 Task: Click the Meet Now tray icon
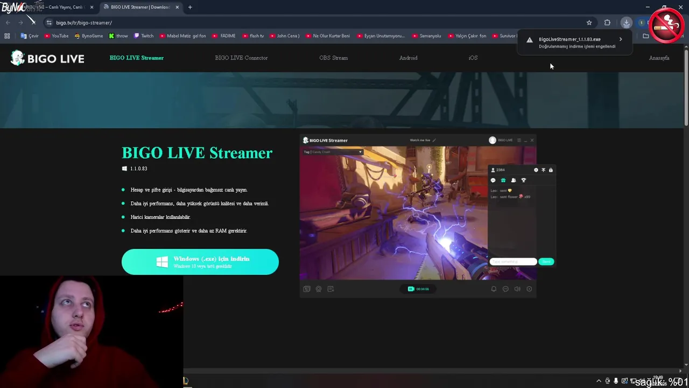tap(608, 381)
